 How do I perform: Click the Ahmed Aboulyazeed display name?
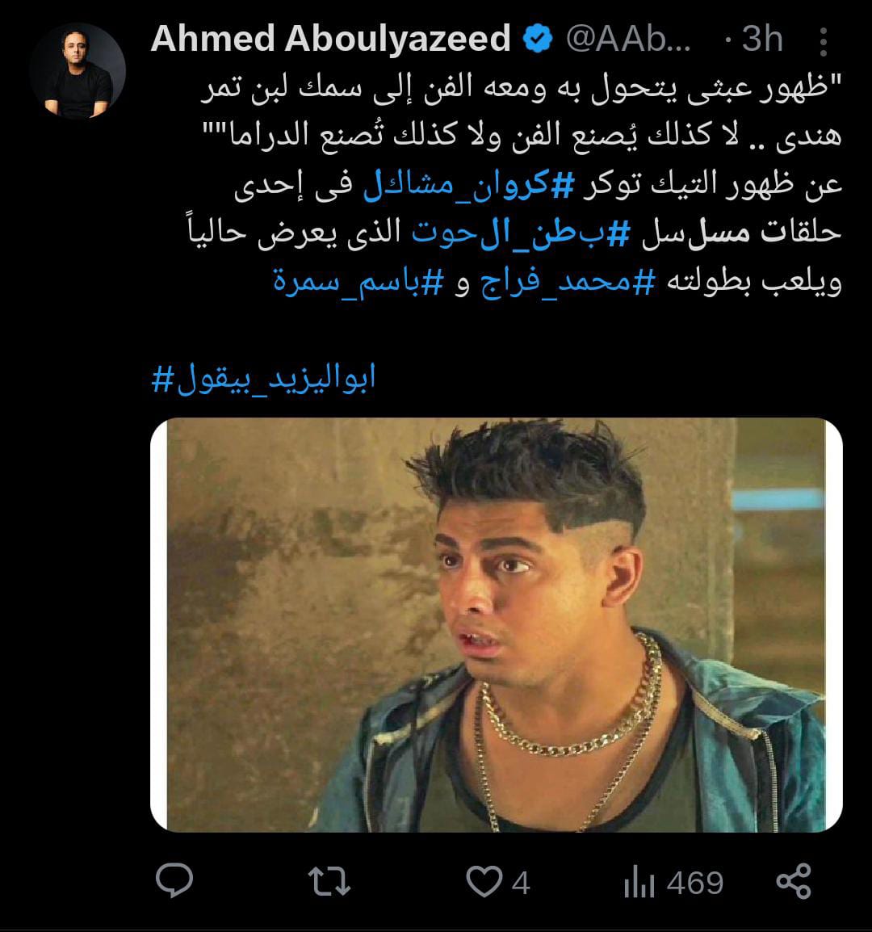pyautogui.click(x=330, y=39)
